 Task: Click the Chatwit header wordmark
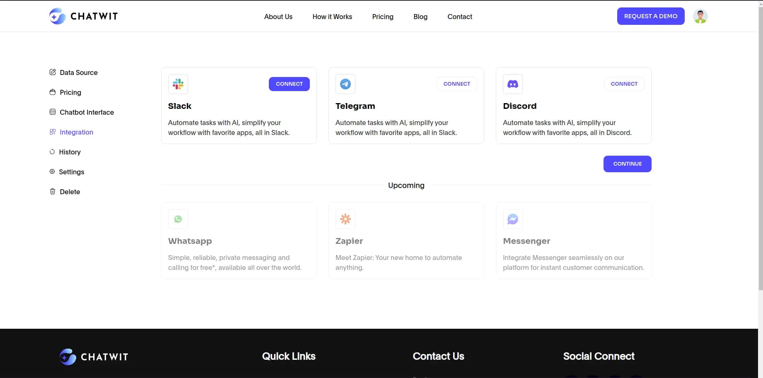(x=94, y=16)
